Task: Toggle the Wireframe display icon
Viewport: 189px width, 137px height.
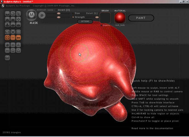Action: point(13,38)
